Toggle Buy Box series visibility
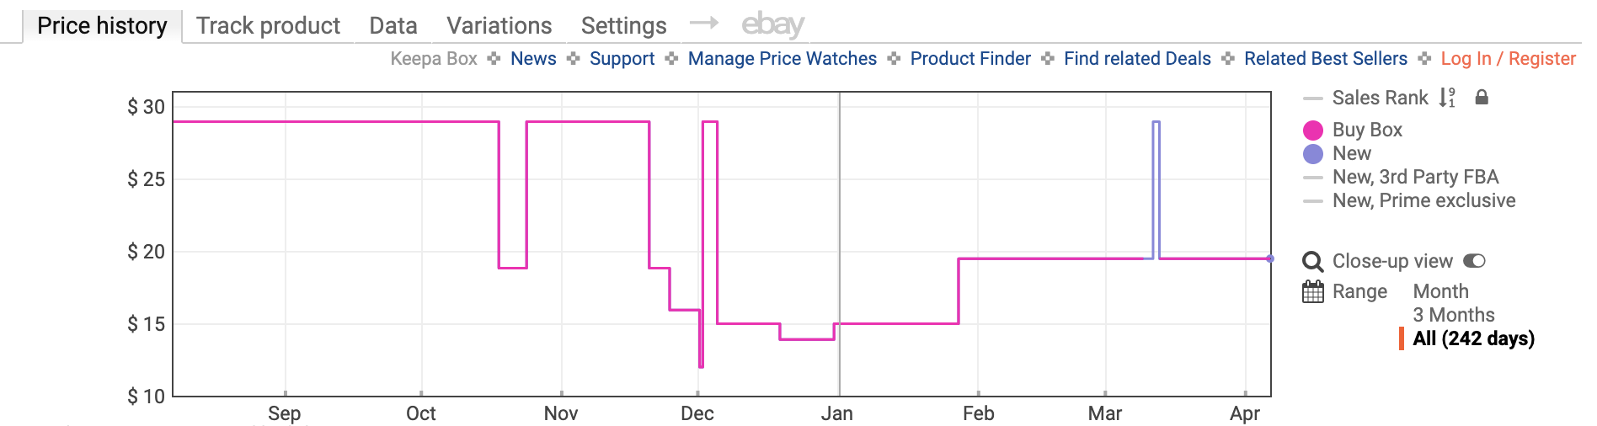The image size is (1597, 426). tap(1367, 130)
